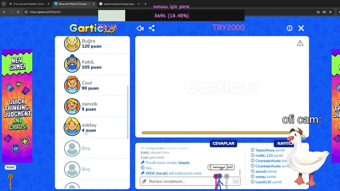The image size is (340, 191).
Task: Open site information icon beside the URL
Action: [26, 12]
